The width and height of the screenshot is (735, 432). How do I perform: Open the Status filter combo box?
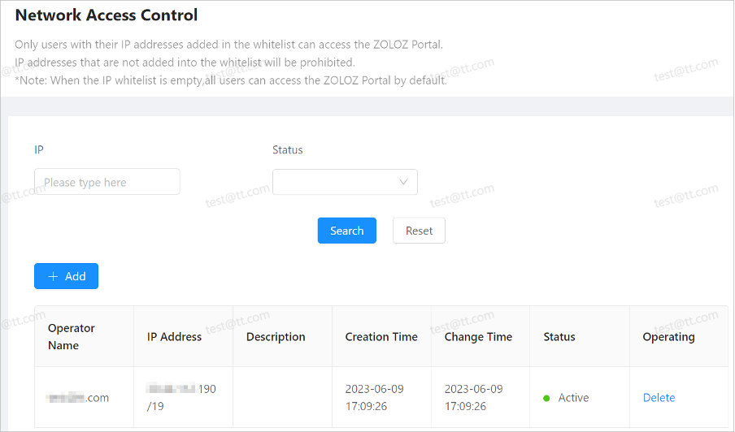(345, 182)
